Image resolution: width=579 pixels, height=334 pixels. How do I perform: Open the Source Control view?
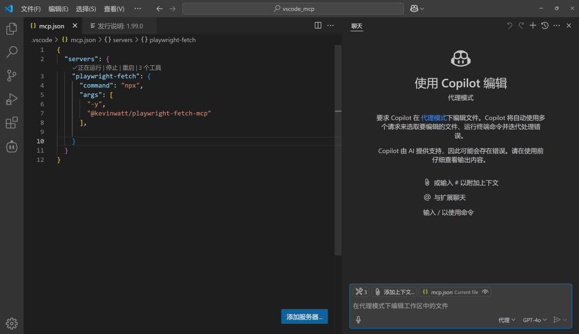(x=11, y=76)
